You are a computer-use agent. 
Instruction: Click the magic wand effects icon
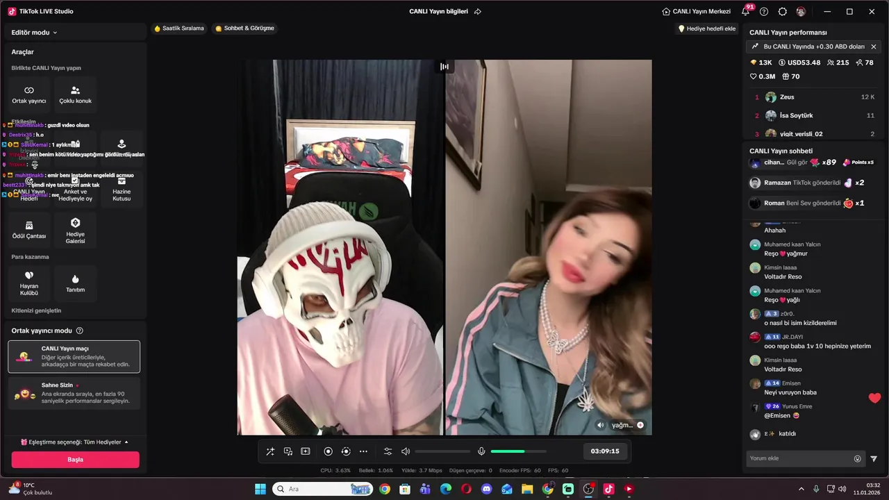click(x=270, y=451)
